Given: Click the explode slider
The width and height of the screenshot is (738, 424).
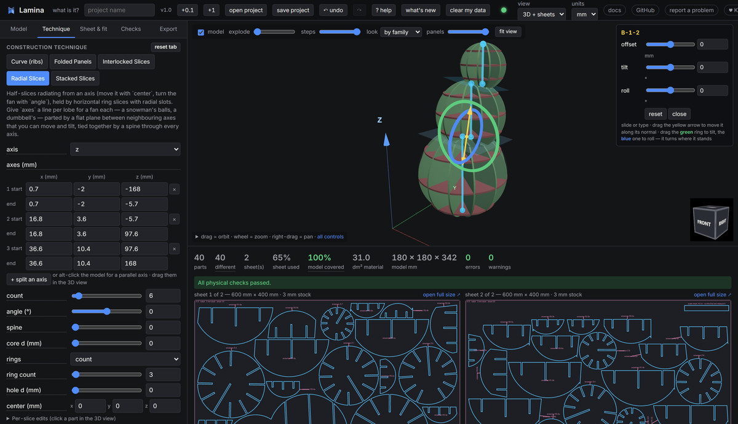Looking at the screenshot, I should click(x=274, y=32).
